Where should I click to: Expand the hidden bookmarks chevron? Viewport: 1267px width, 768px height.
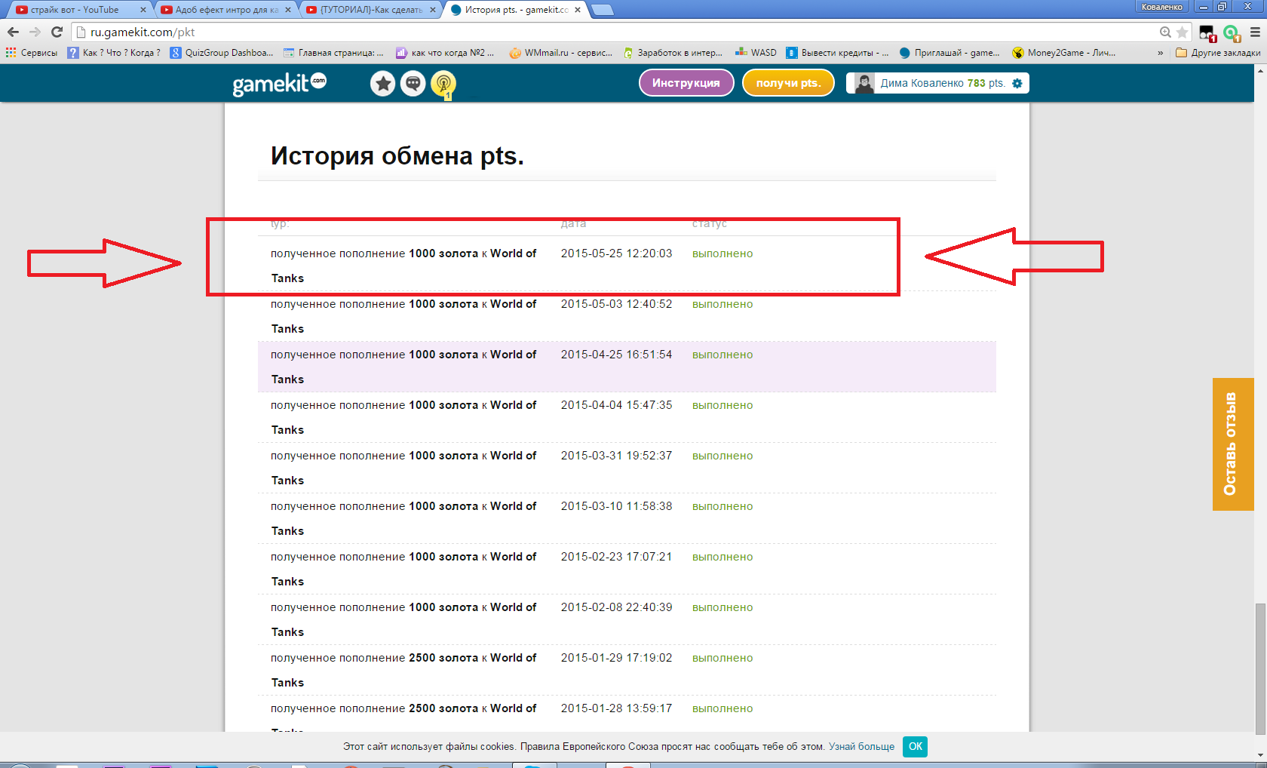1160,53
